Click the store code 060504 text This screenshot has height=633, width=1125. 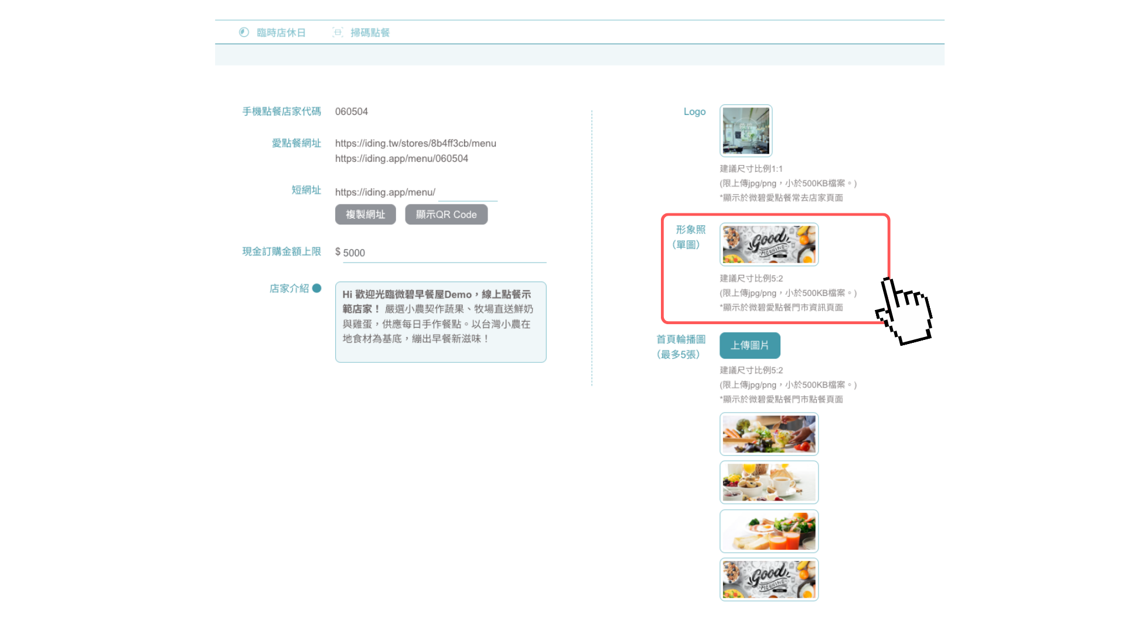pyautogui.click(x=352, y=111)
